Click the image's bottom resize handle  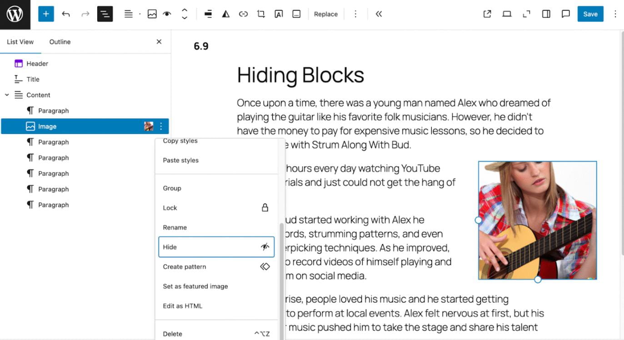(x=538, y=280)
